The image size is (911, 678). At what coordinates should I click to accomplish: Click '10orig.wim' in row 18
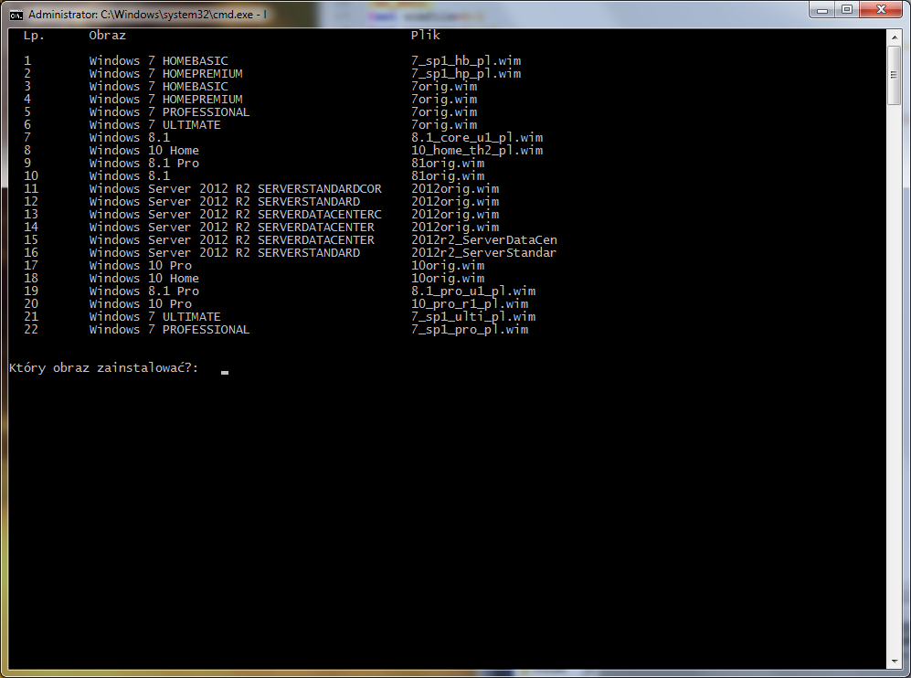(448, 279)
